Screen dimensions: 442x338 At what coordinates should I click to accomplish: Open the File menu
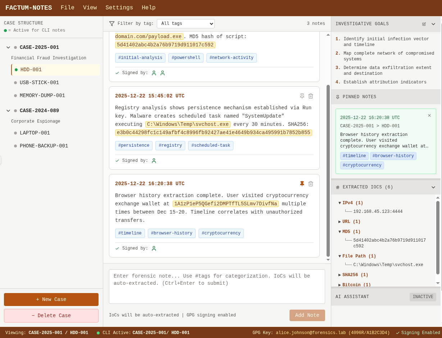tap(68, 8)
